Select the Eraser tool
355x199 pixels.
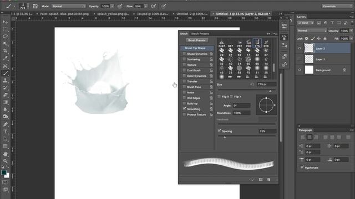pyautogui.click(x=5, y=95)
